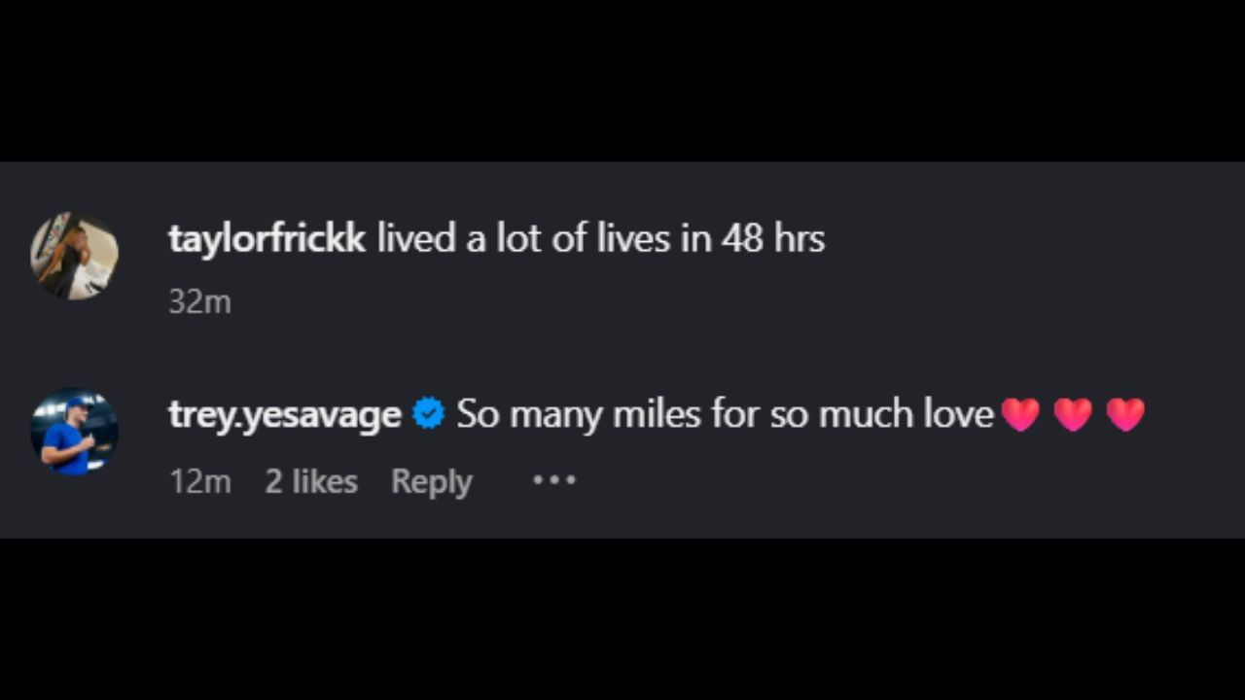This screenshot has height=700, width=1245.
Task: Open trey.yesavage's profile picture
Action: click(x=75, y=432)
